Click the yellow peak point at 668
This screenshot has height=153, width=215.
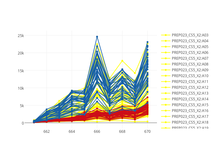click(122, 61)
